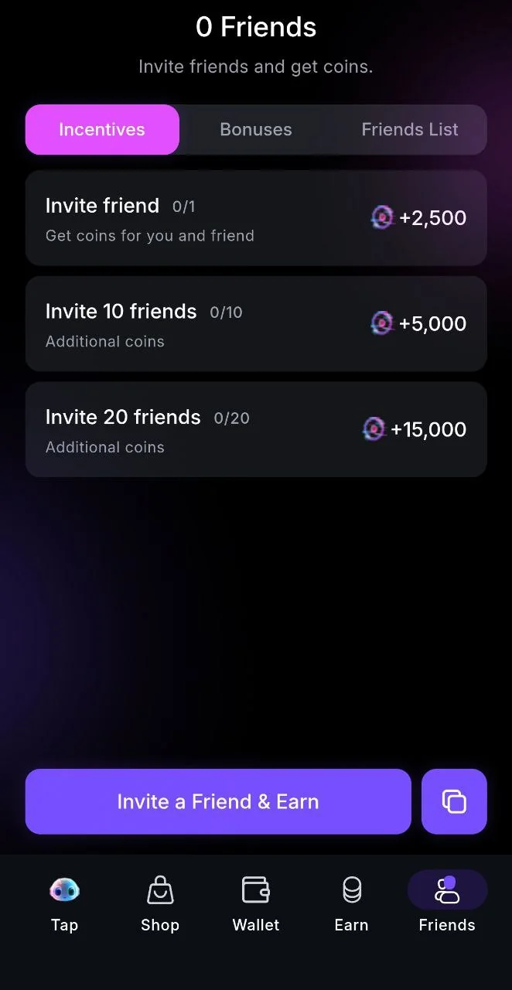512x990 pixels.
Task: Click the coin icon beside +15,000
Action: point(374,429)
